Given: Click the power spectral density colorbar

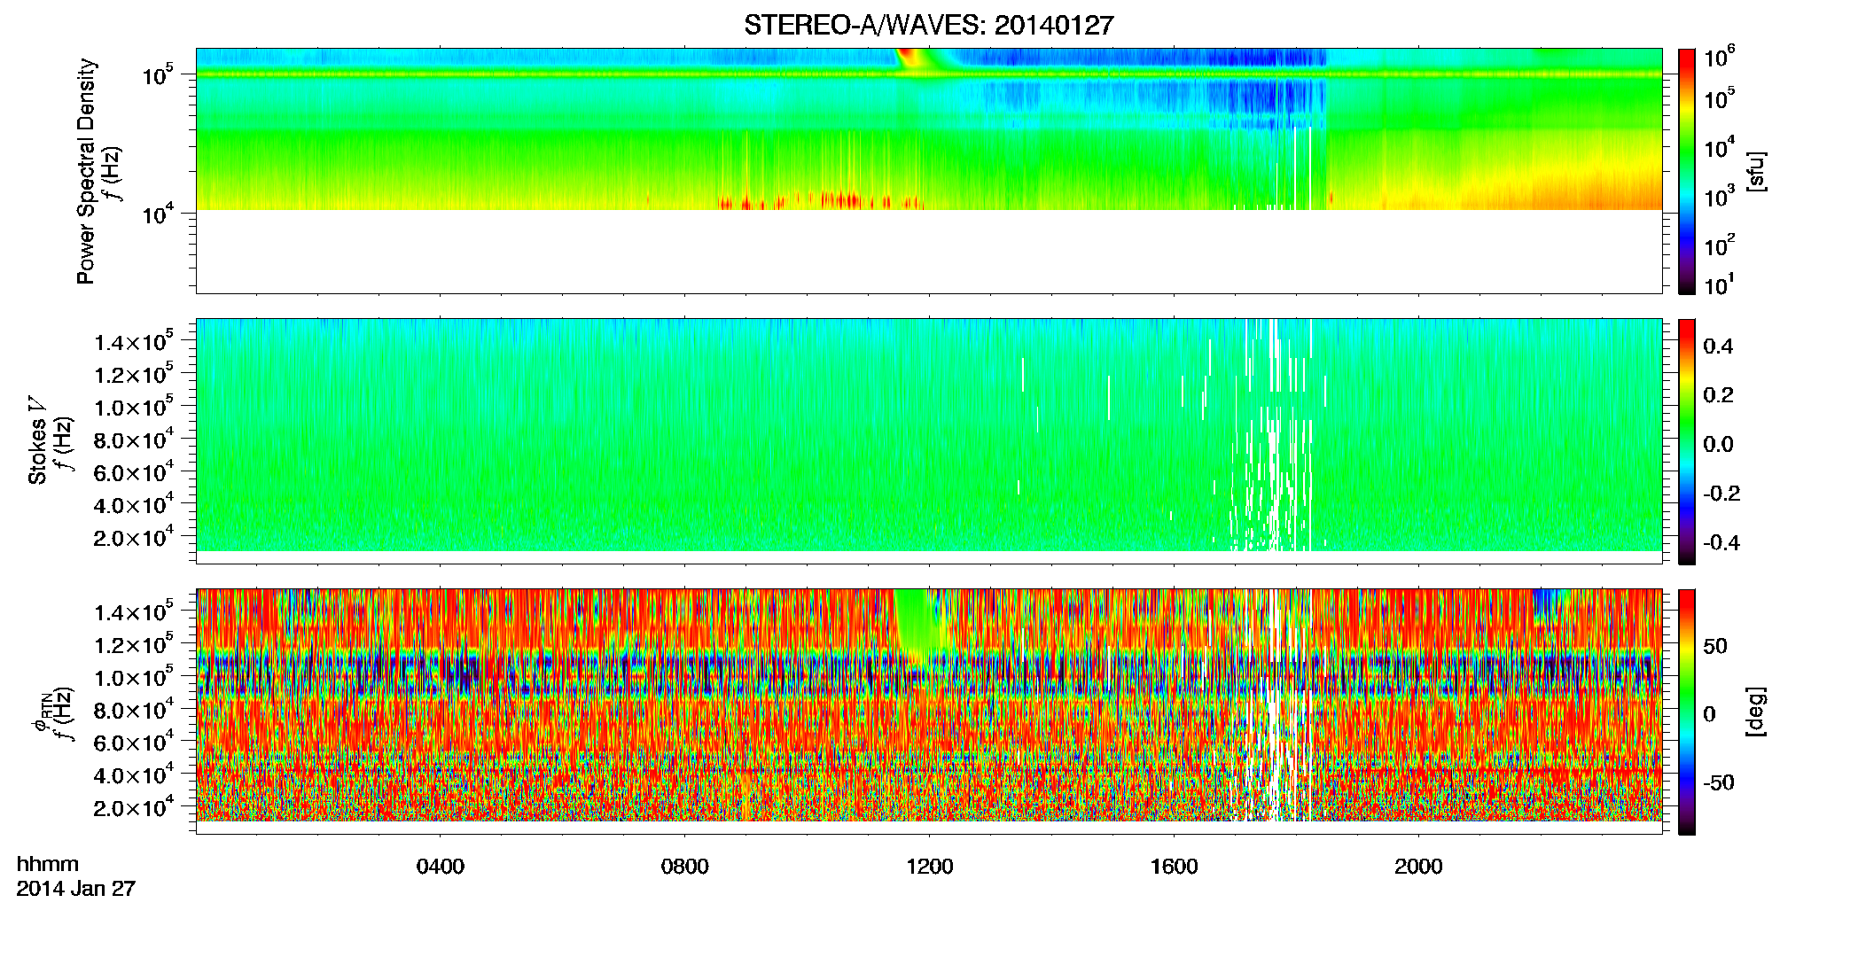Looking at the screenshot, I should click(1687, 171).
